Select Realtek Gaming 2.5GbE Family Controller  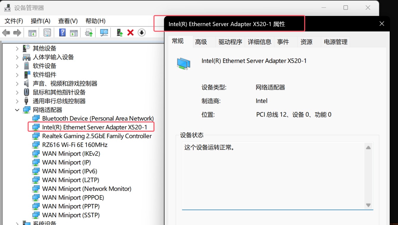[97, 136]
